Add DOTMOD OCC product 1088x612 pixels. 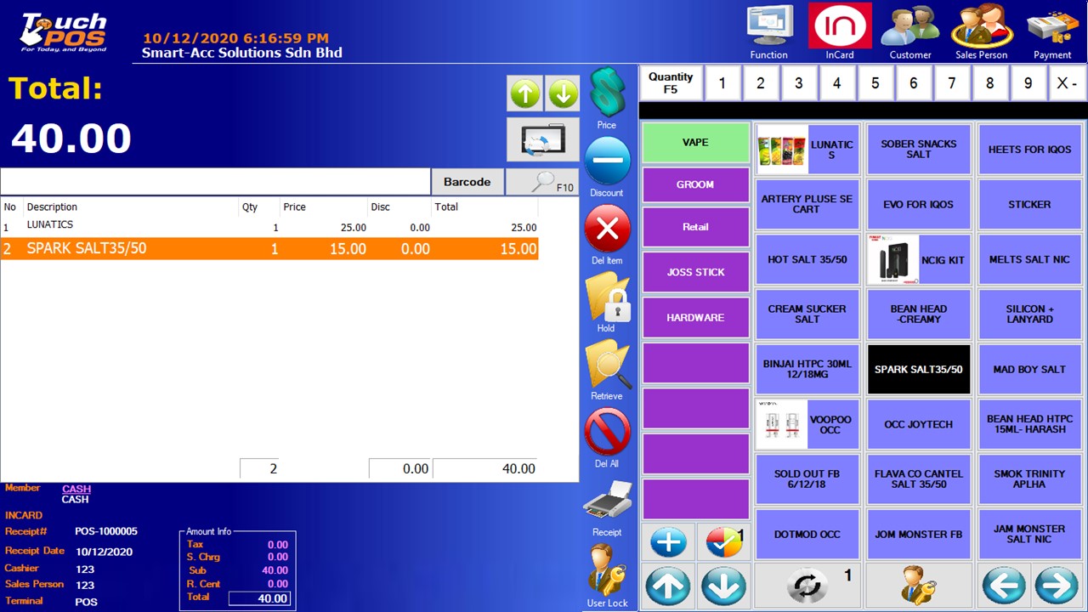[x=807, y=534]
